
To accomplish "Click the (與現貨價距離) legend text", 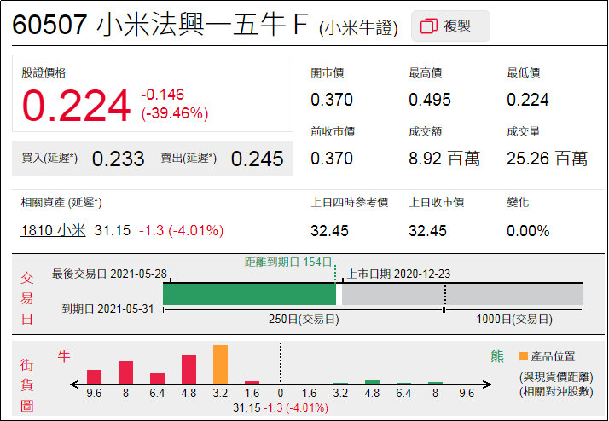I will 556,377.
